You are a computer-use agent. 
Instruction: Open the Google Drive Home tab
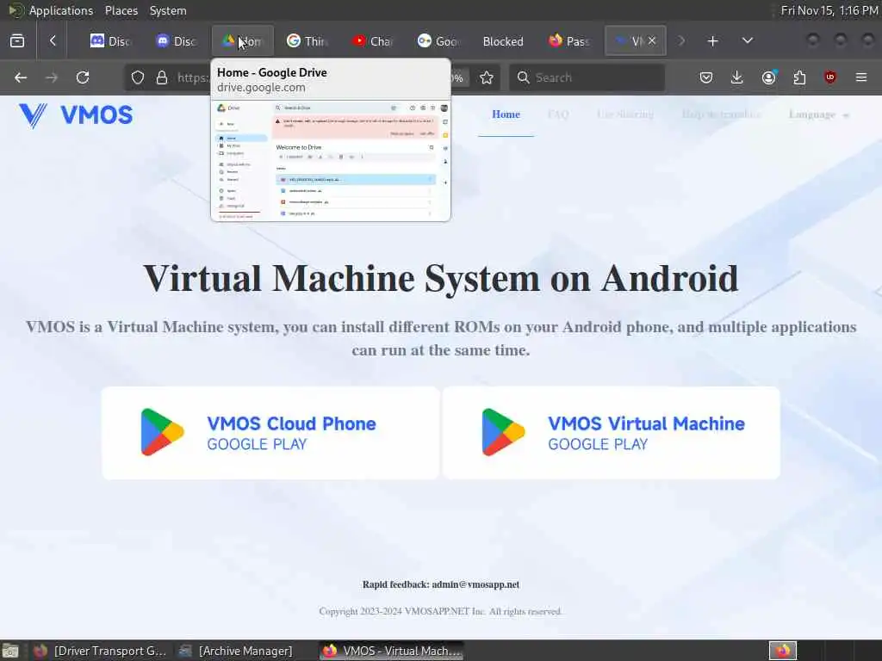[242, 41]
